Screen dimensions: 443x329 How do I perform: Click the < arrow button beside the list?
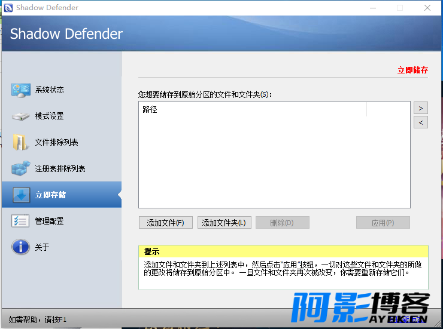click(x=421, y=122)
